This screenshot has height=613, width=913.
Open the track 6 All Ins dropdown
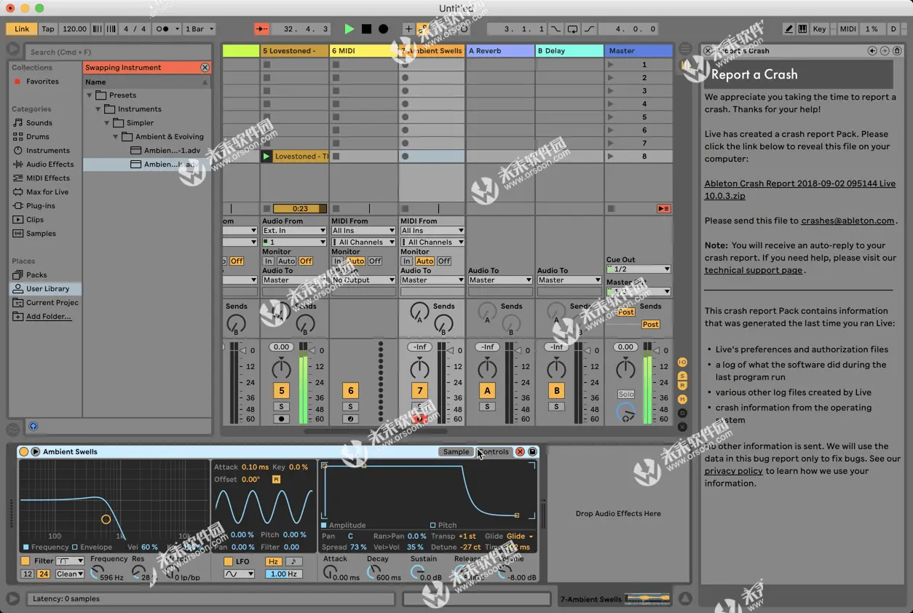coord(363,231)
